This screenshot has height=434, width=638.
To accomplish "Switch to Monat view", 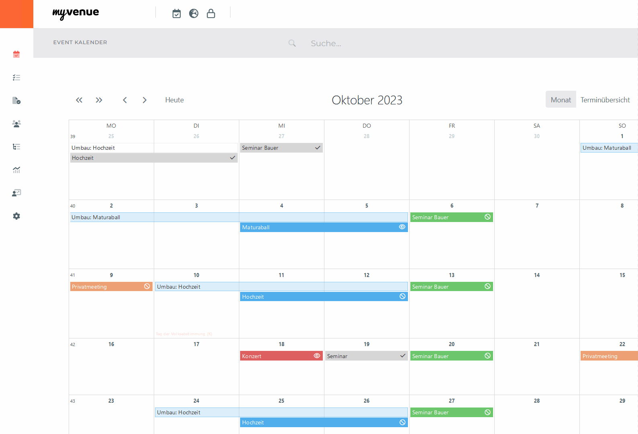I will pos(561,100).
